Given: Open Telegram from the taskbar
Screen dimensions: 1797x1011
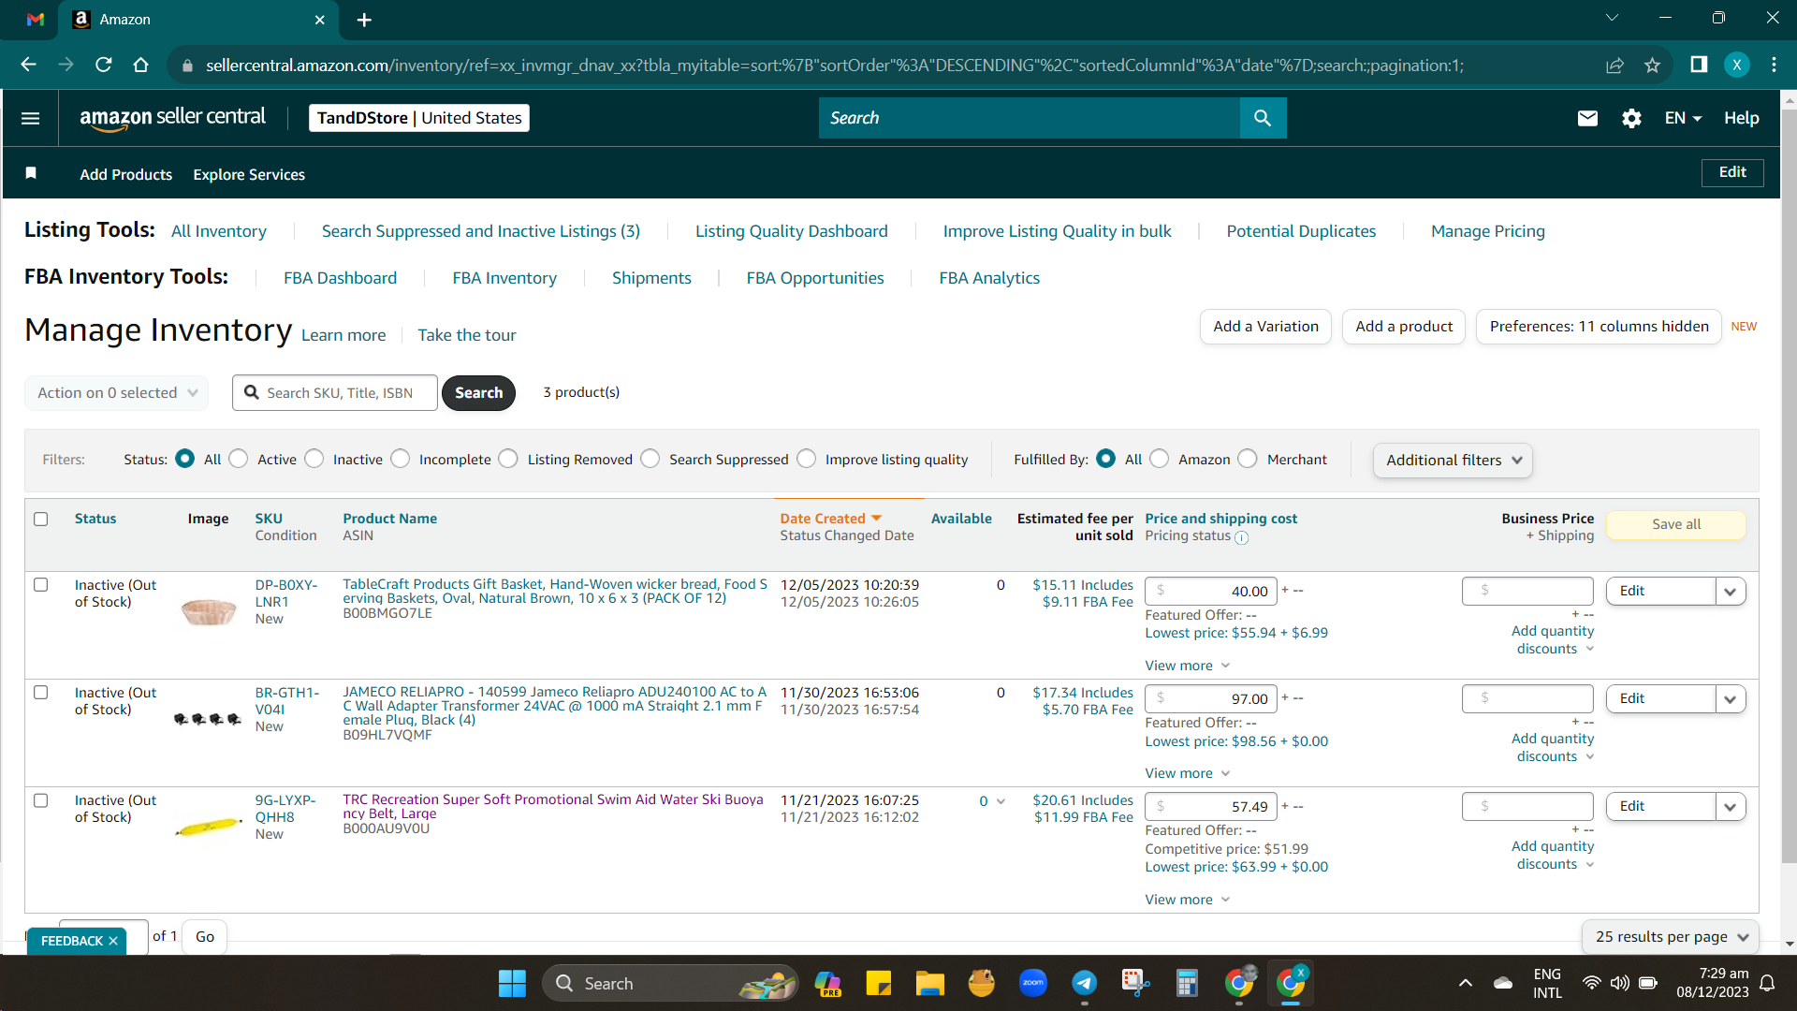Looking at the screenshot, I should 1084,983.
